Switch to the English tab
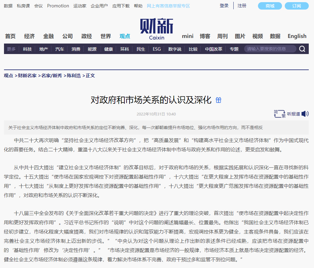This screenshot has width=314, height=268. pos(296,36)
